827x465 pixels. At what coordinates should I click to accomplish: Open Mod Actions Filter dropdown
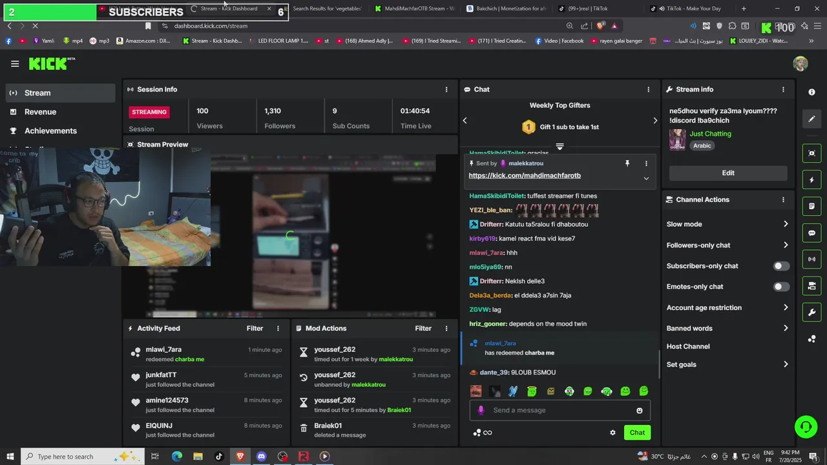423,328
